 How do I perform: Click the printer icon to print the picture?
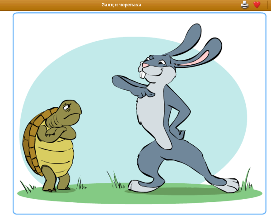[244, 5]
